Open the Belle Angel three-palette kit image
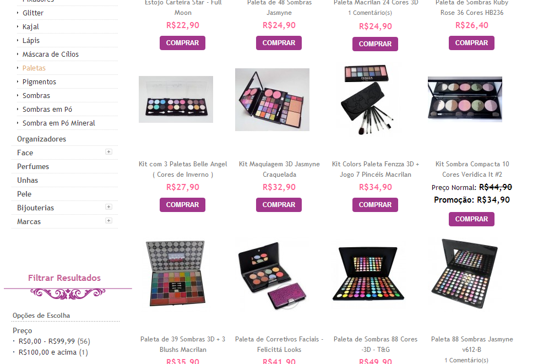The width and height of the screenshot is (538, 364). coord(176,100)
